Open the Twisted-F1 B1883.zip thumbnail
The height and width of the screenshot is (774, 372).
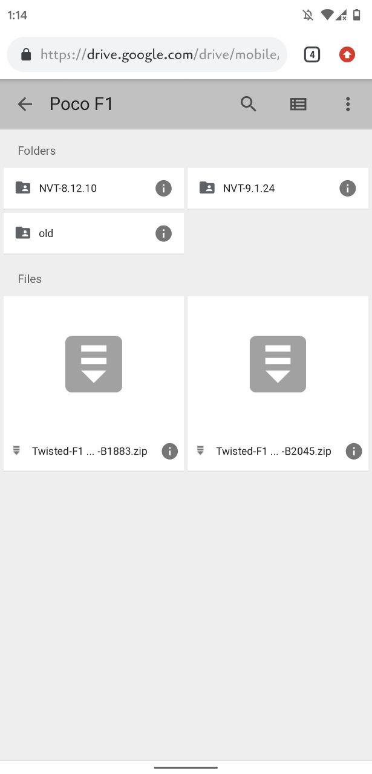94,364
